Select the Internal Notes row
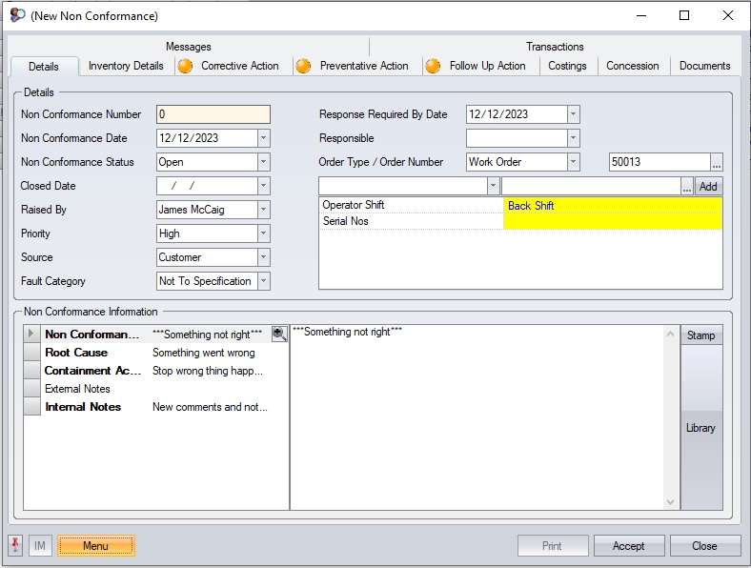 [83, 407]
